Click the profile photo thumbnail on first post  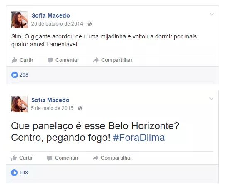pos(20,20)
